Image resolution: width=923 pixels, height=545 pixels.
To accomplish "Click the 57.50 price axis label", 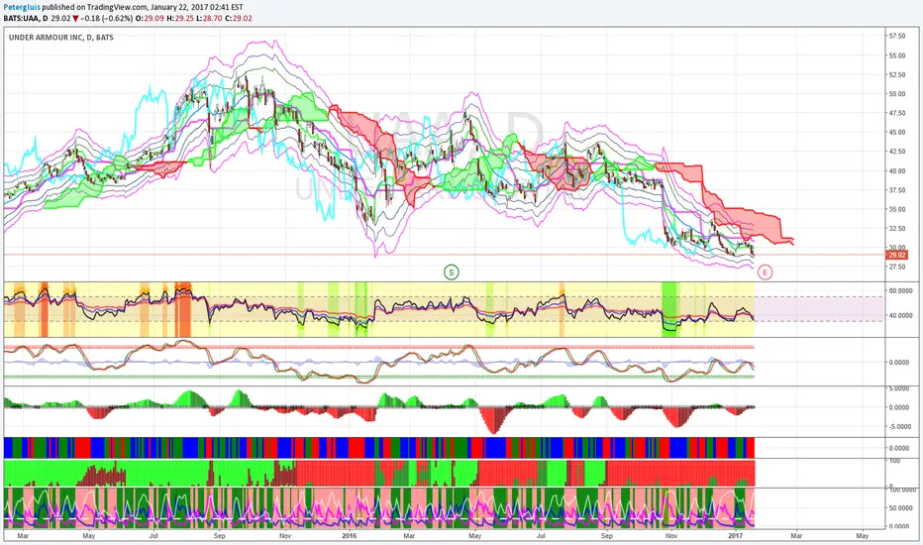I will [897, 36].
